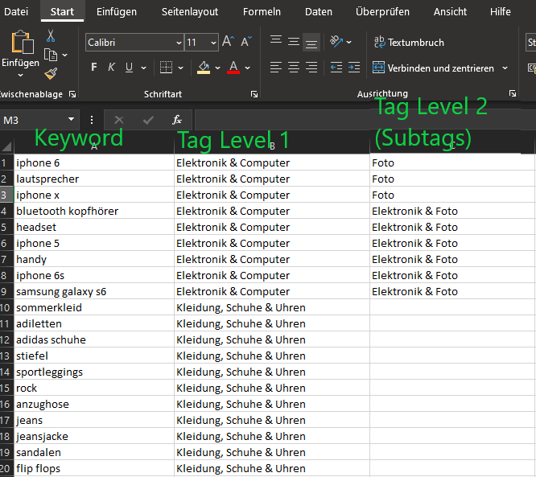
Task: Switch to the Formeln tab
Action: [x=262, y=11]
